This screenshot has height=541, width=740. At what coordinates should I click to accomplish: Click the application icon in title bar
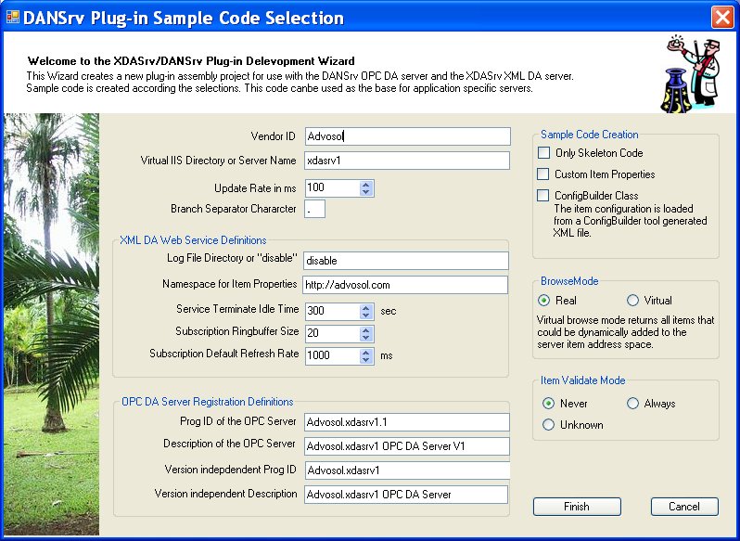13,18
